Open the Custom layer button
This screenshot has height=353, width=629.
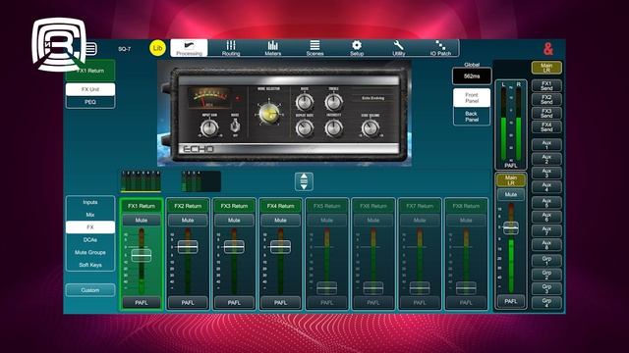point(90,290)
